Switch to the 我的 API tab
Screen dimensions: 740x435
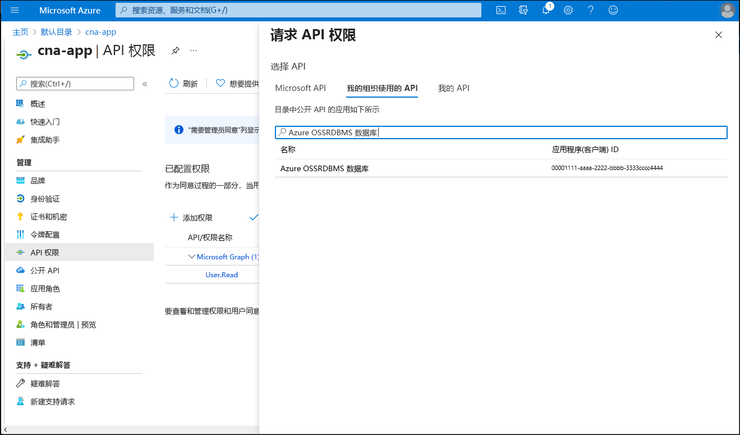453,88
